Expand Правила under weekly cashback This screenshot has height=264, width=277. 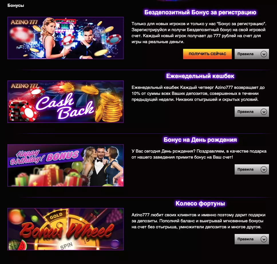252,112
